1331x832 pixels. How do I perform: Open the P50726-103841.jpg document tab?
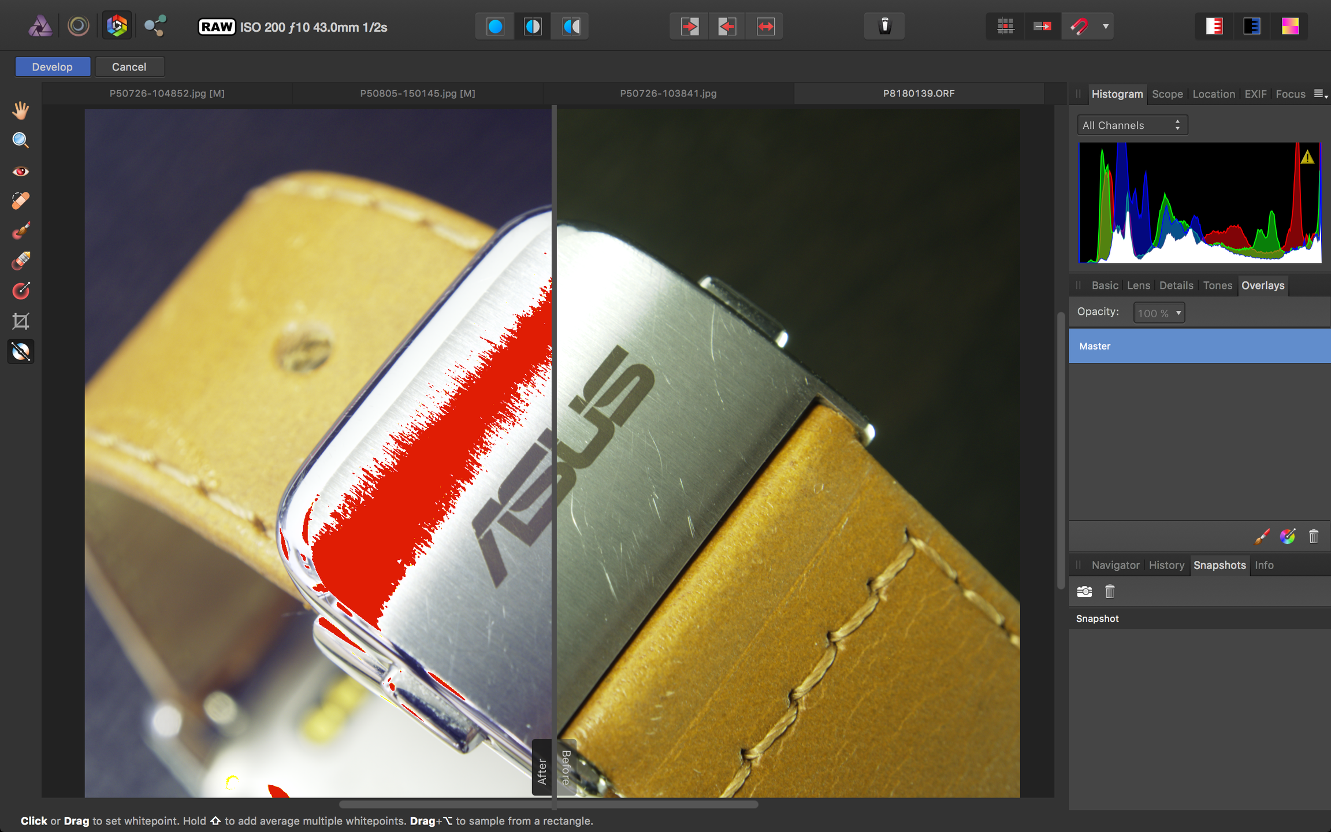tap(668, 94)
